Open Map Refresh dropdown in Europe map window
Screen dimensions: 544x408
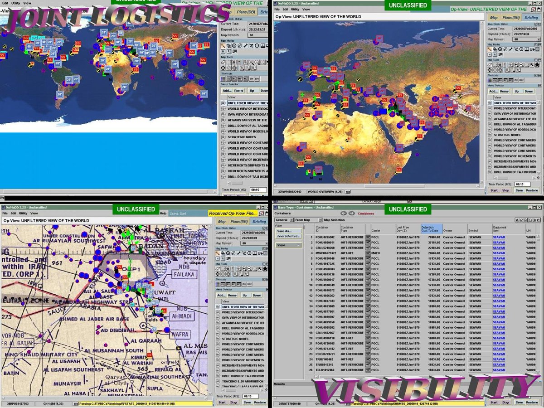[x=539, y=39]
